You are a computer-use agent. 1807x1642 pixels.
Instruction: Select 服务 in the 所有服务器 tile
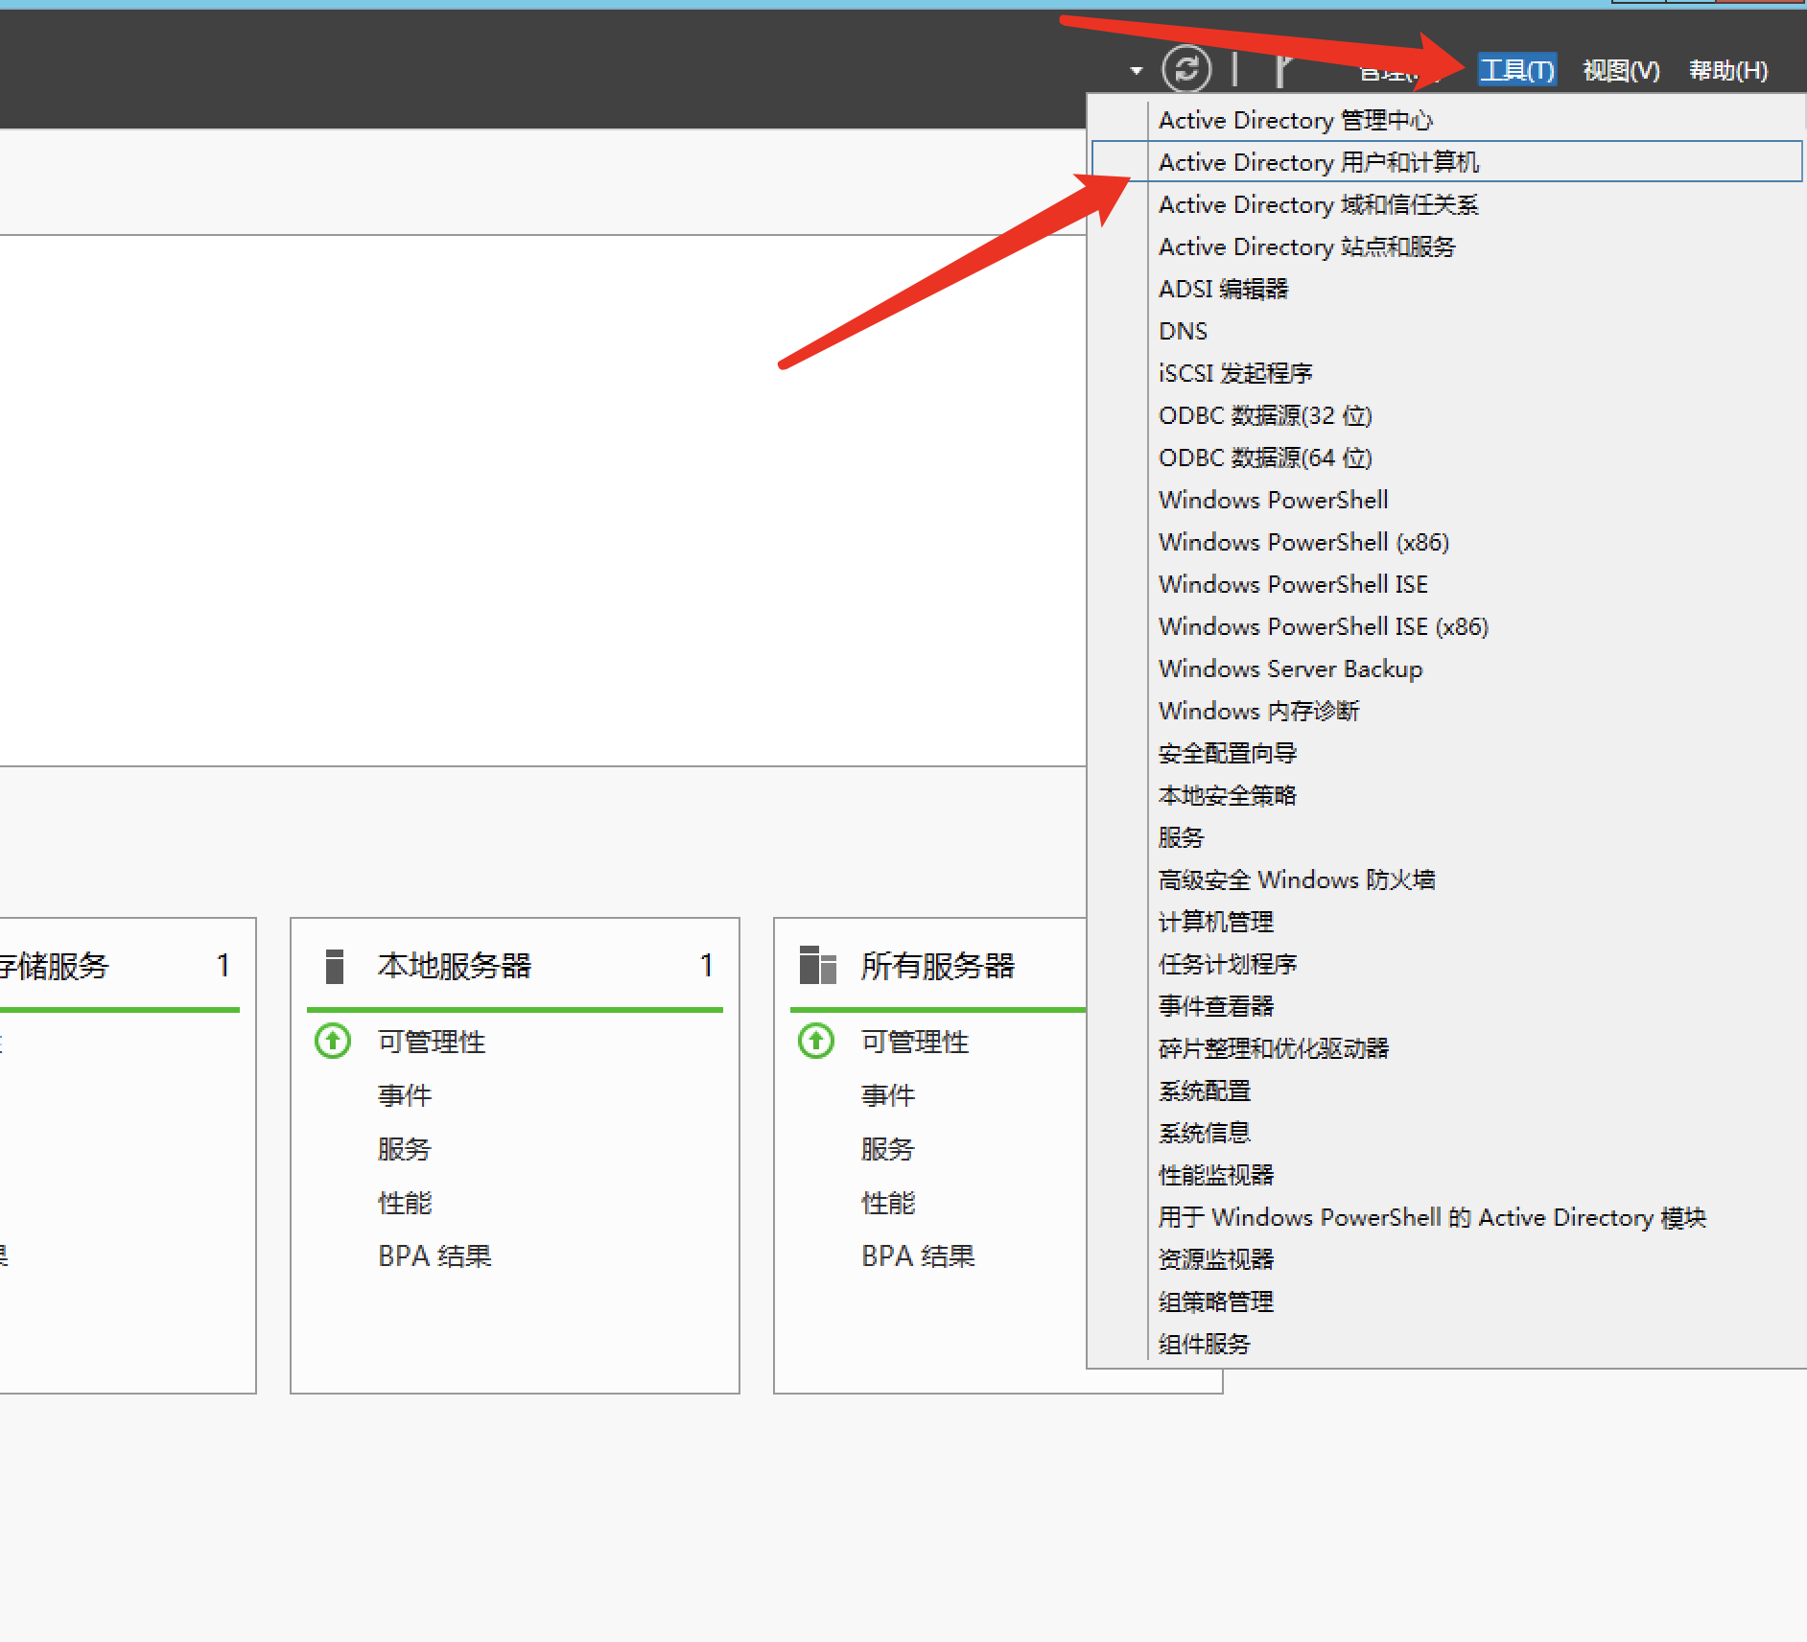coord(887,1148)
